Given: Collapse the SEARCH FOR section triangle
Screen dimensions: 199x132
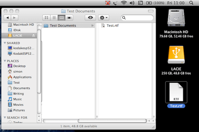Looking at the screenshot, I should (5, 118).
